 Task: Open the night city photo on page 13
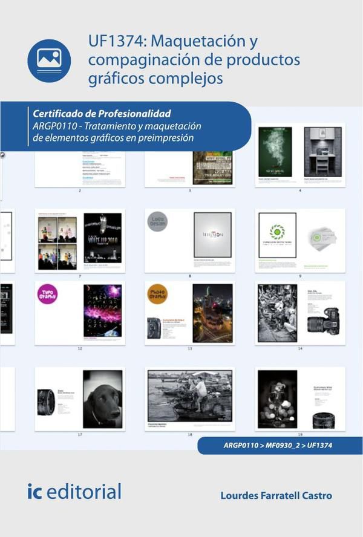click(212, 313)
